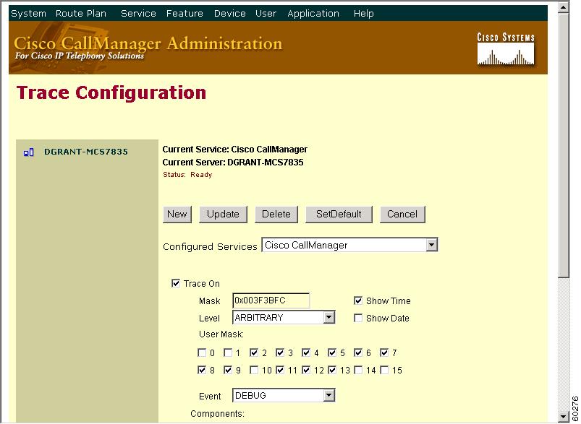Image resolution: width=581 pixels, height=424 pixels.
Task: Open the Help menu
Action: [x=363, y=13]
